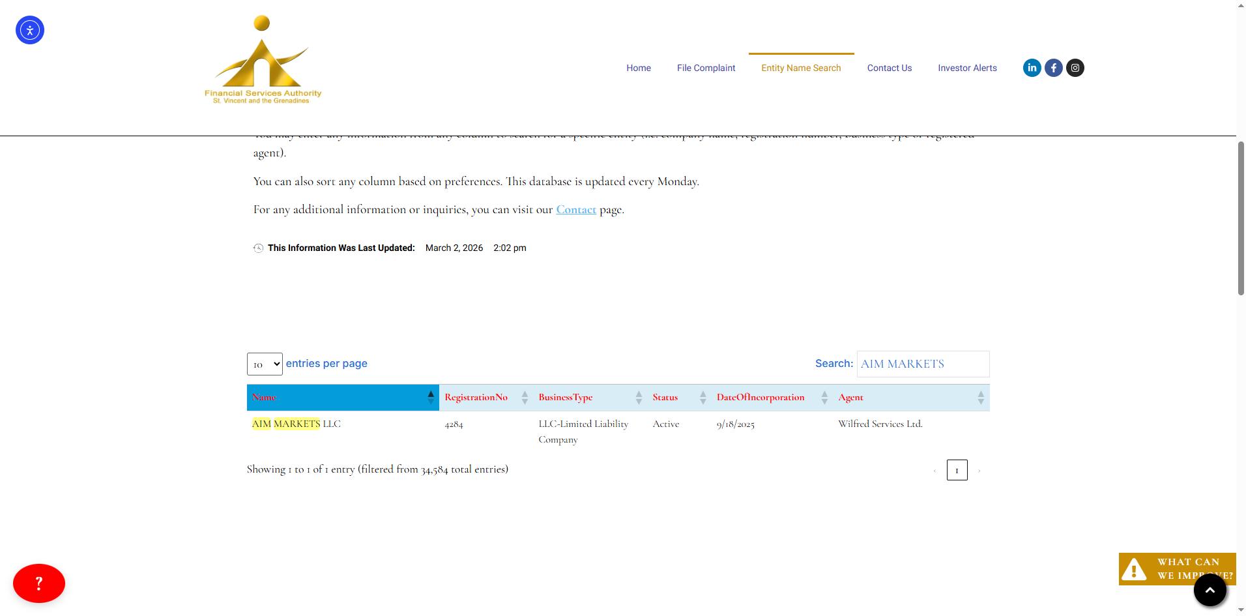Screen dimensions: 1246x616
Task: Open the Instagram social icon
Action: 1075,68
